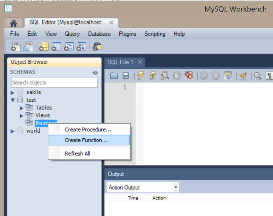Click the Action column header
Screen dimensions: 273x216
pos(159,198)
